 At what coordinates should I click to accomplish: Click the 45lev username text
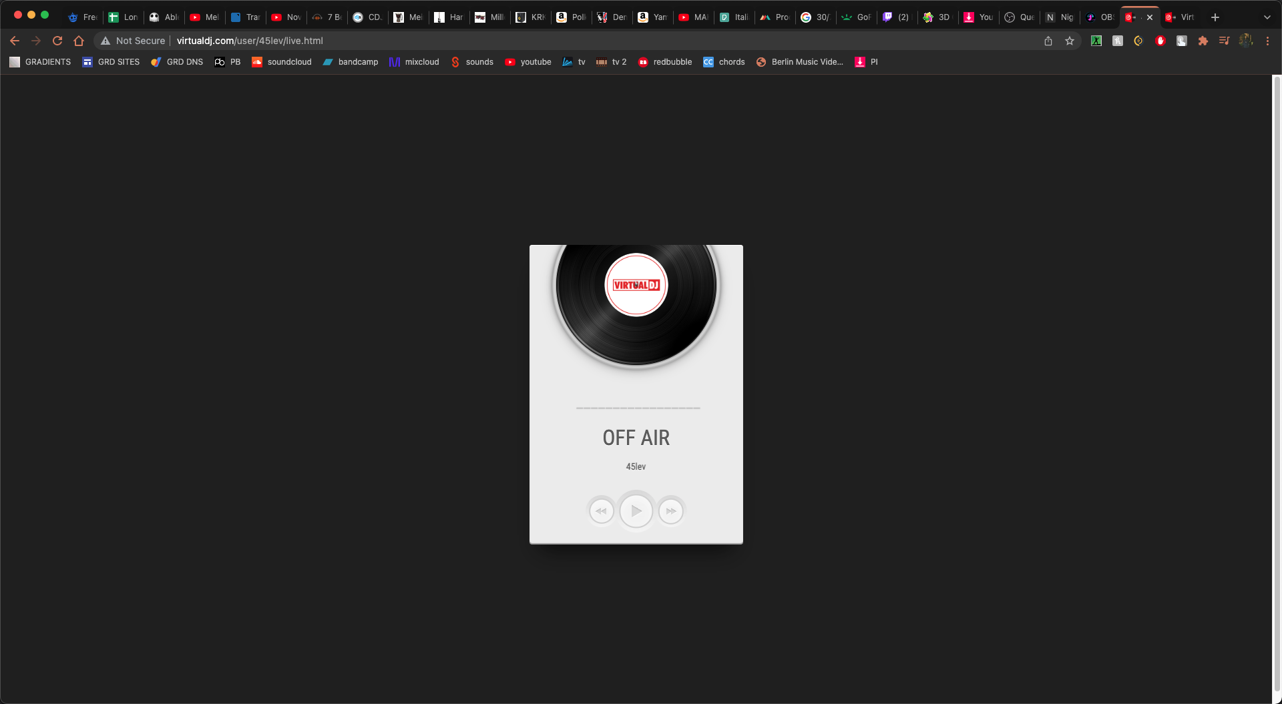coord(636,466)
